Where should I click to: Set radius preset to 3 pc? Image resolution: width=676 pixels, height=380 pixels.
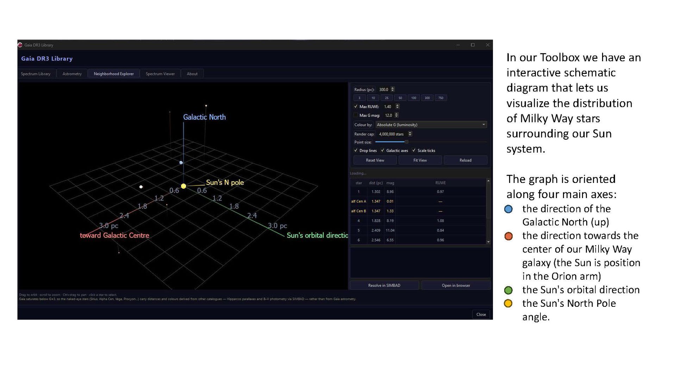click(359, 98)
